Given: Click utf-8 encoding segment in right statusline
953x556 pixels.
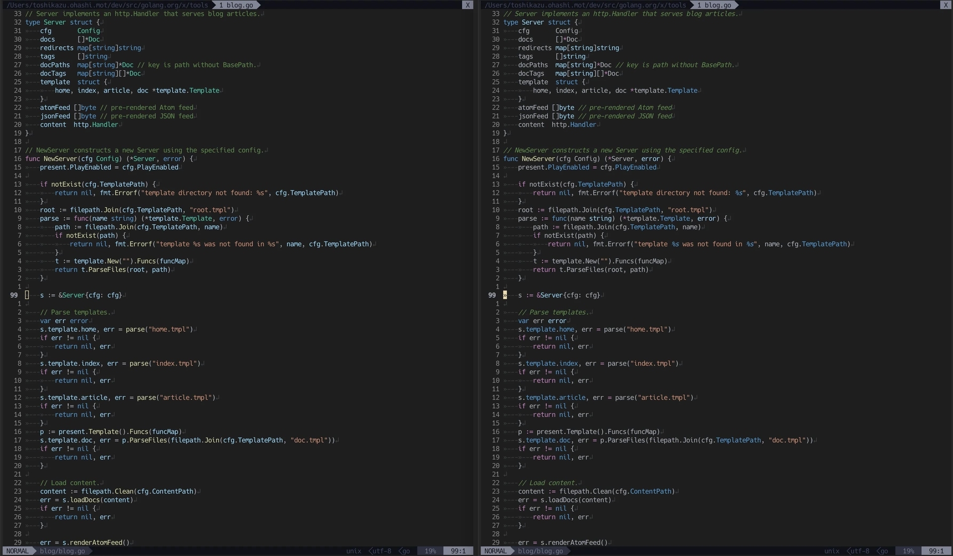Looking at the screenshot, I should (x=861, y=551).
